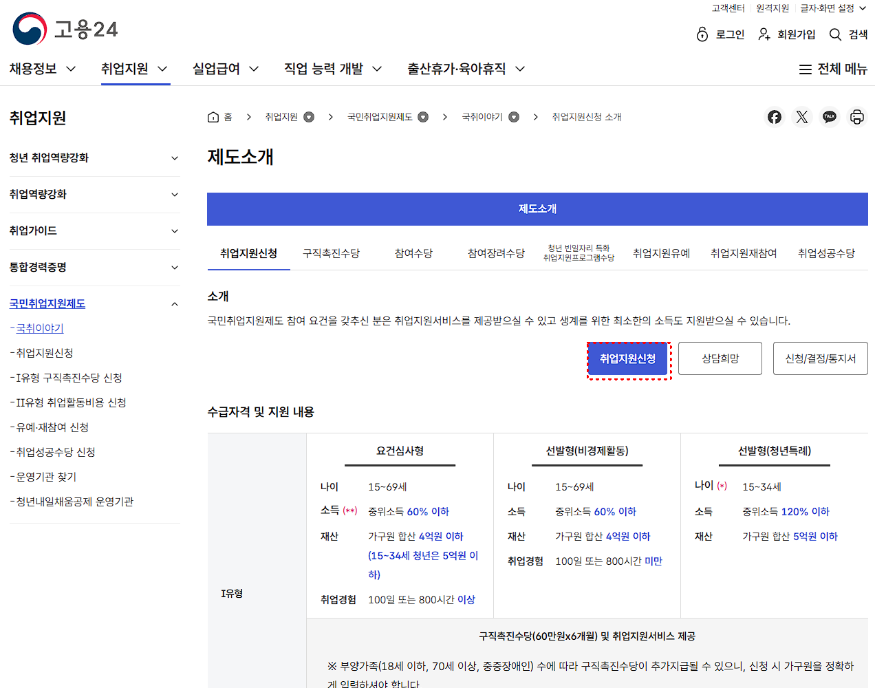The width and height of the screenshot is (875, 688).
Task: Click 국민취업지원제도 in the breadcrumb
Action: tap(380, 117)
